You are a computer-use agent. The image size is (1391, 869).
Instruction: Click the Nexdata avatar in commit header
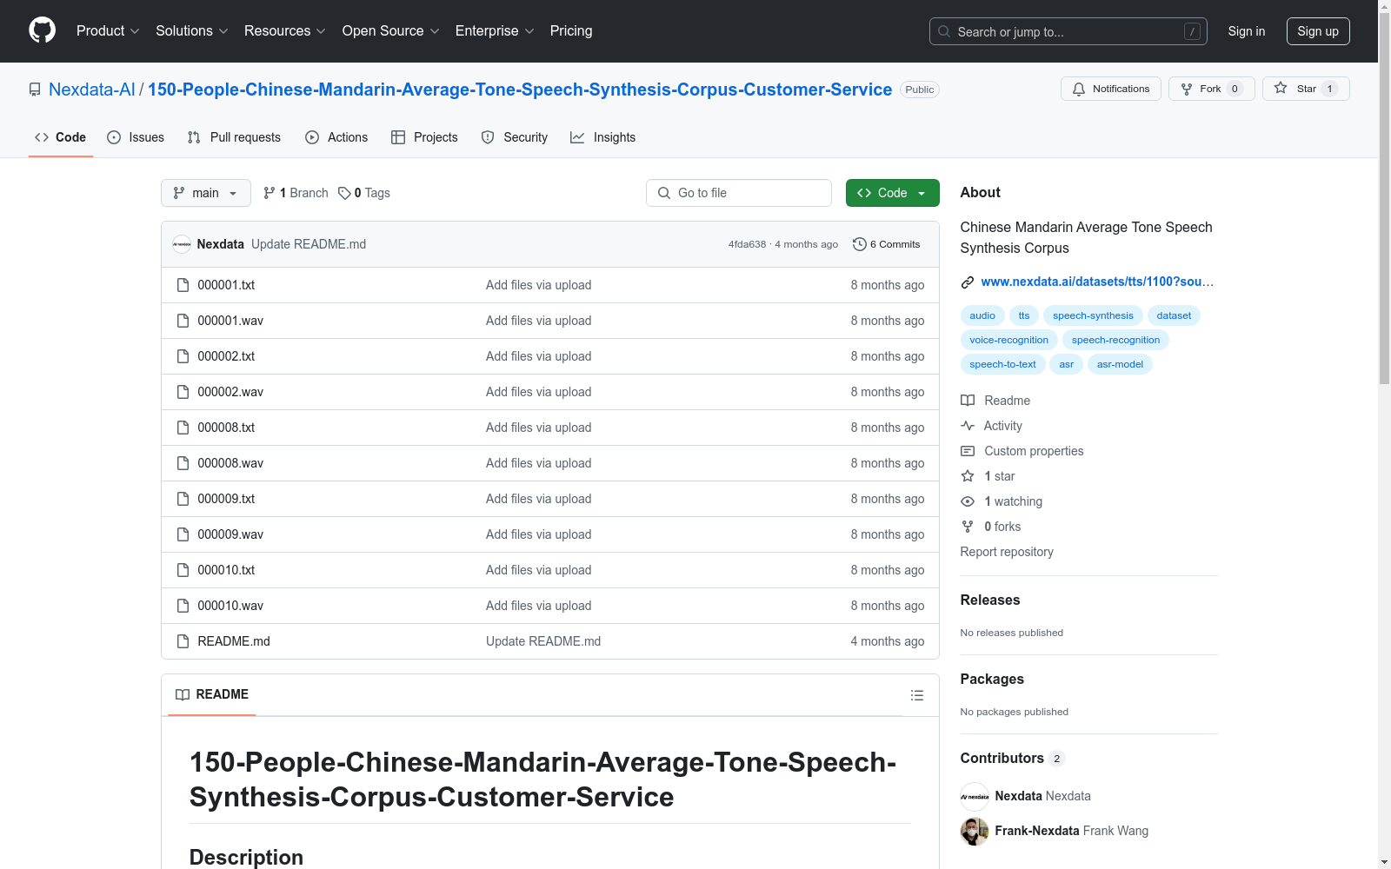[182, 244]
